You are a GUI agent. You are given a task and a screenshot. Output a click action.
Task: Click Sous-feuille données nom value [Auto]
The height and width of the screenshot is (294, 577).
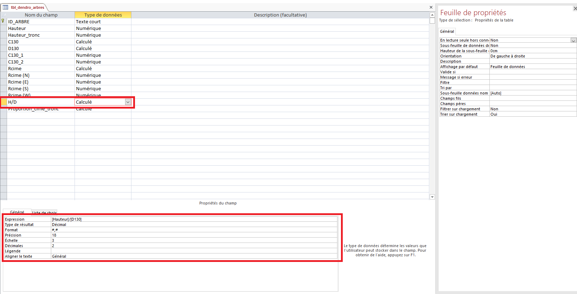[x=533, y=93]
